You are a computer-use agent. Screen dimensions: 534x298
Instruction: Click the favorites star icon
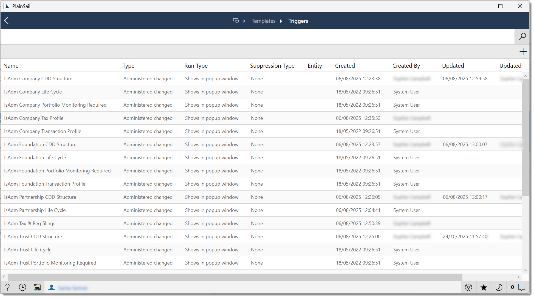coord(484,287)
